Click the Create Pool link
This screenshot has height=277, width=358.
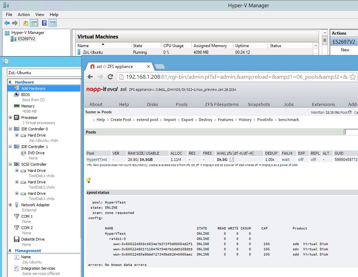click(x=121, y=120)
